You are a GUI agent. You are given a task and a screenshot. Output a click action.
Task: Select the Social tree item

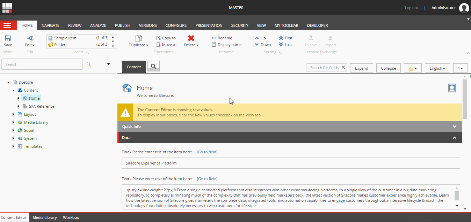tap(29, 130)
